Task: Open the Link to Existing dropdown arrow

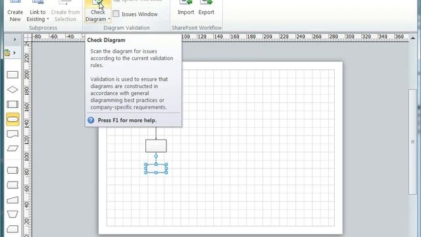Action: click(x=48, y=19)
